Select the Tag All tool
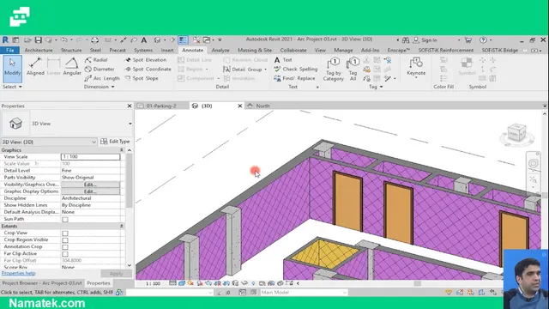Image resolution: width=549 pixels, height=309 pixels. click(x=353, y=69)
